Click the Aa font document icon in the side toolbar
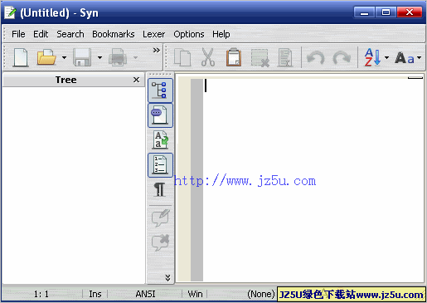Image resolution: width=427 pixels, height=303 pixels. coord(160,140)
